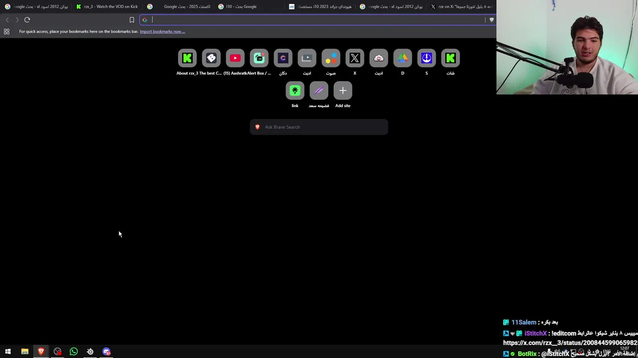Screen dimensions: 638x358
Task: Click the x.com/rzx__3 status link in chat
Action: point(570,343)
